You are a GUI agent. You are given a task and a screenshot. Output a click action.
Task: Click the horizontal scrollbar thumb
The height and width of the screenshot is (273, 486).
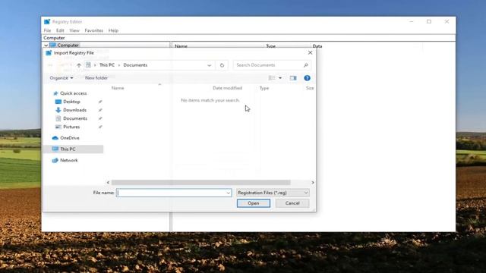200,183
